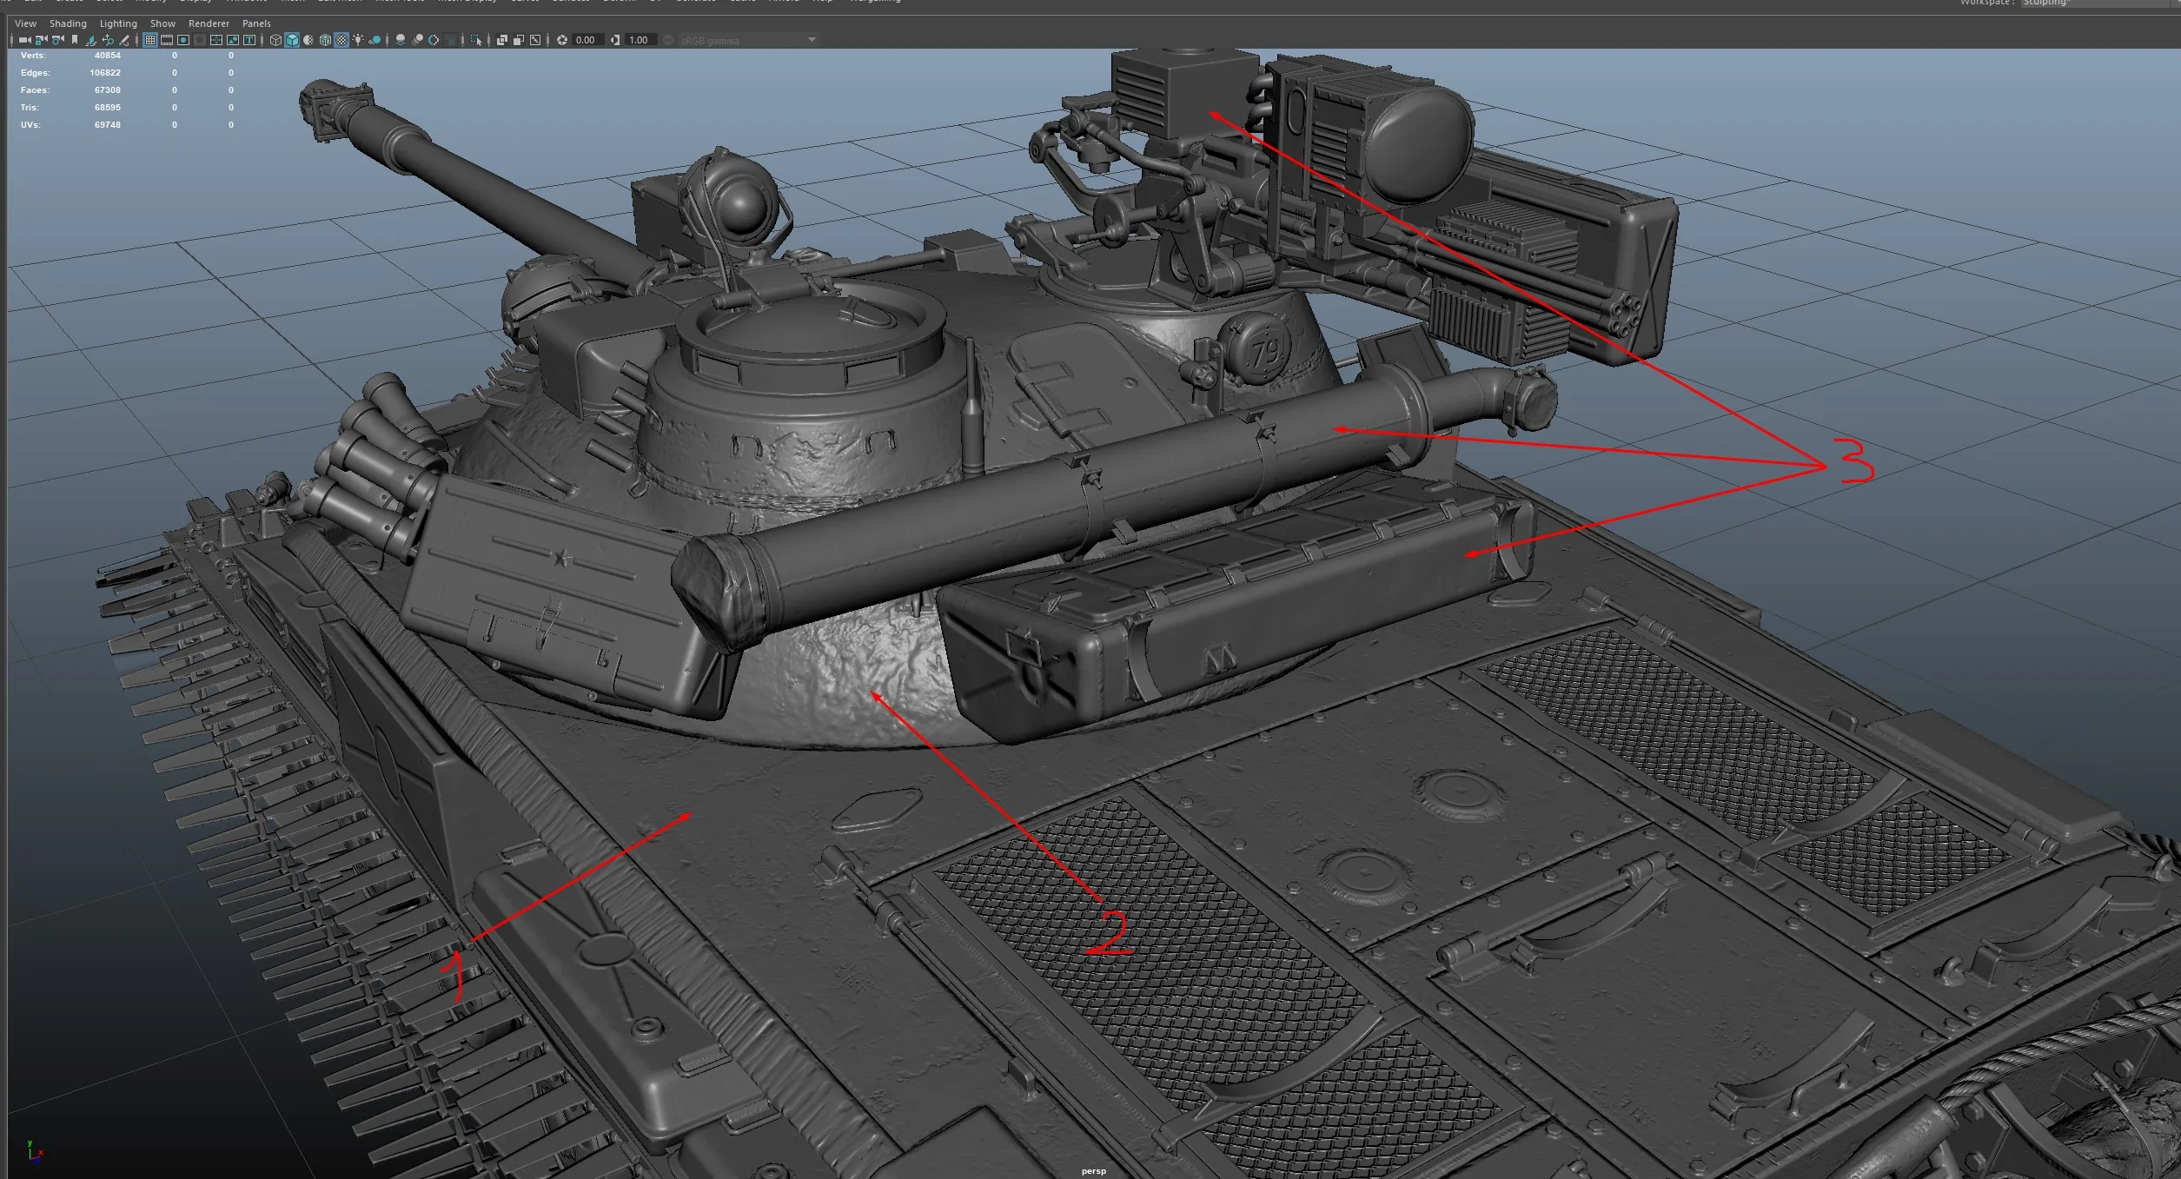Image resolution: width=2181 pixels, height=1179 pixels.
Task: Toggle the Shadows sphere-on-grid icon
Action: [x=401, y=40]
